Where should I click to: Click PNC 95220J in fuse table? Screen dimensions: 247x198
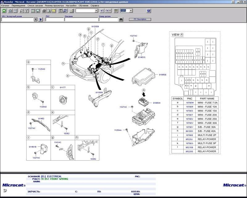click(x=189, y=139)
